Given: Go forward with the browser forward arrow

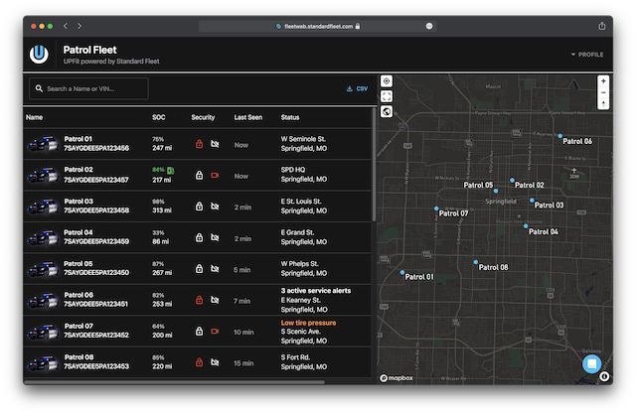Looking at the screenshot, I should (x=79, y=26).
